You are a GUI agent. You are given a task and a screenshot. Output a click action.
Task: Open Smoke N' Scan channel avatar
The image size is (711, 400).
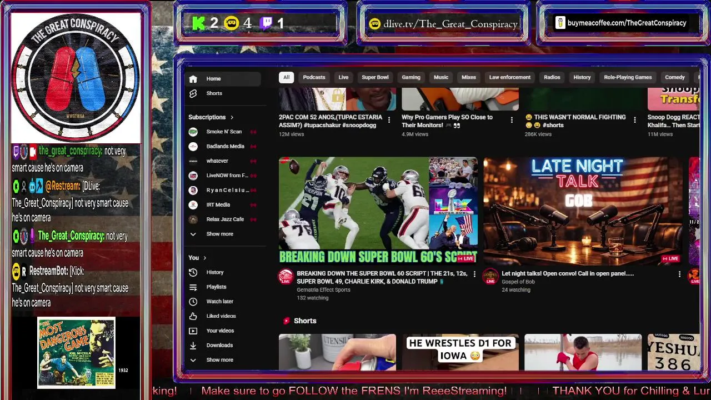[193, 132]
